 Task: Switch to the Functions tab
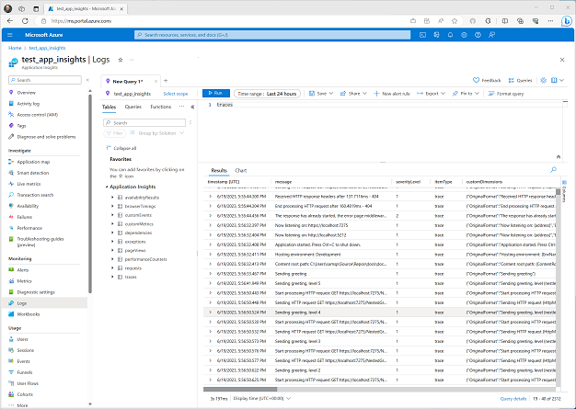click(161, 107)
